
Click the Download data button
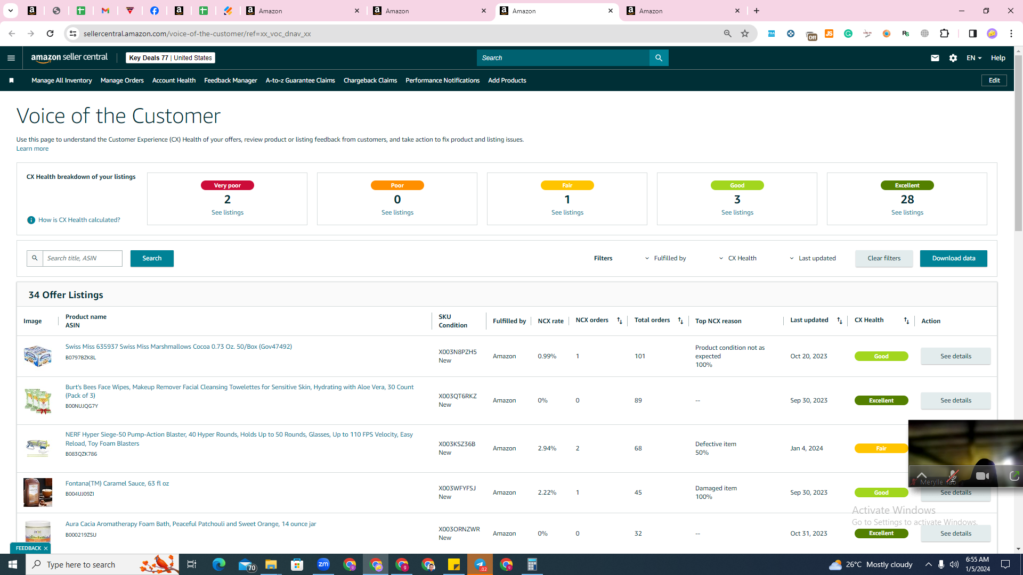click(954, 258)
